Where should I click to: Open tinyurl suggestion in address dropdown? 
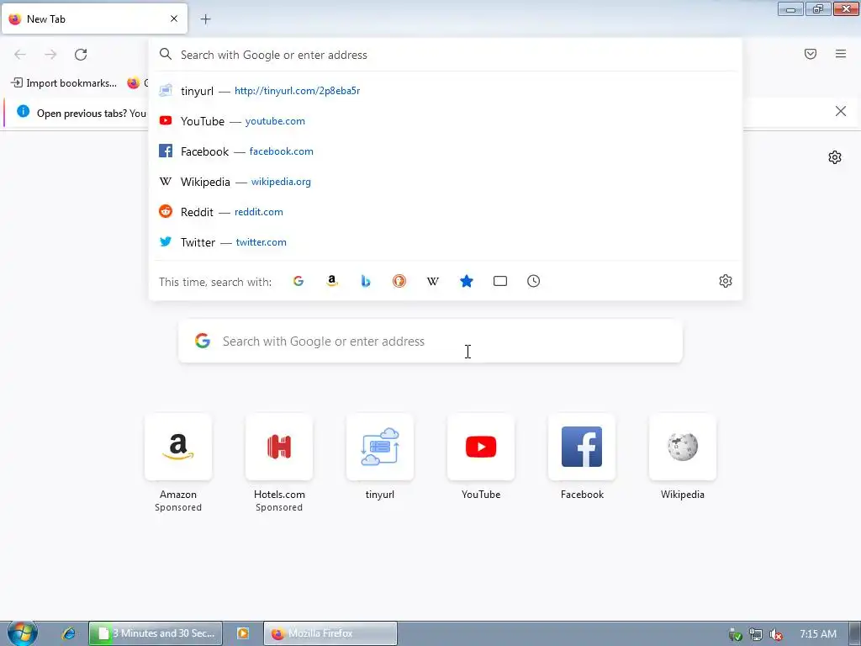coord(446,91)
